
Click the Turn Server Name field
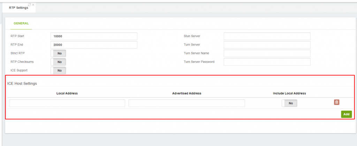pyautogui.click(x=267, y=53)
